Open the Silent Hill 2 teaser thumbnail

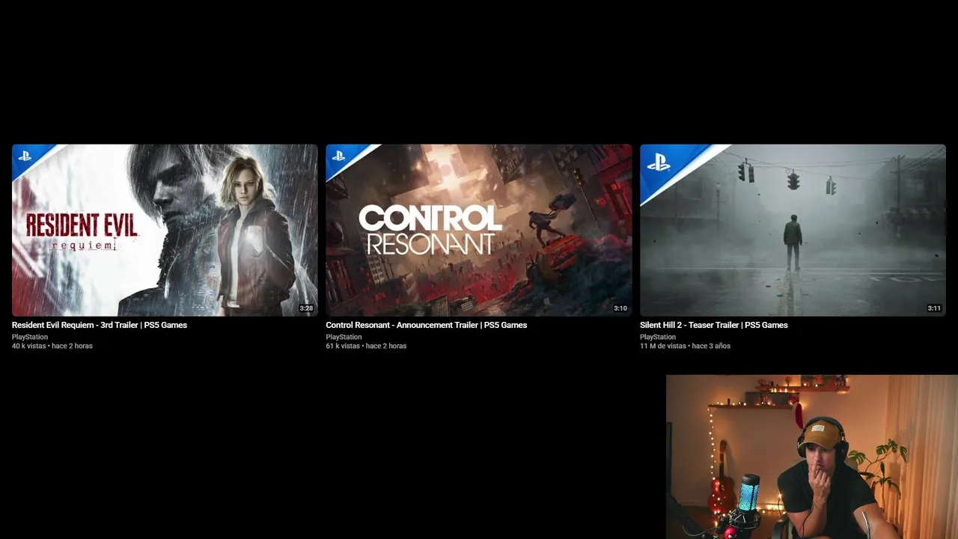[x=793, y=230]
